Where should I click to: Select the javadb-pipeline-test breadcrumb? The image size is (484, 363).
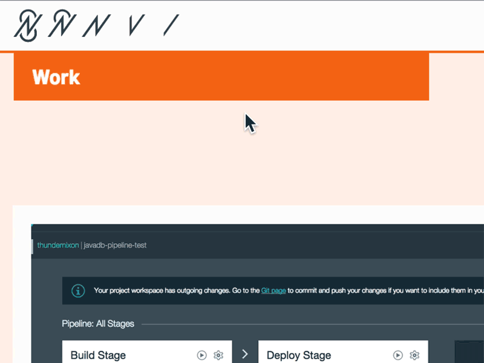tap(114, 246)
